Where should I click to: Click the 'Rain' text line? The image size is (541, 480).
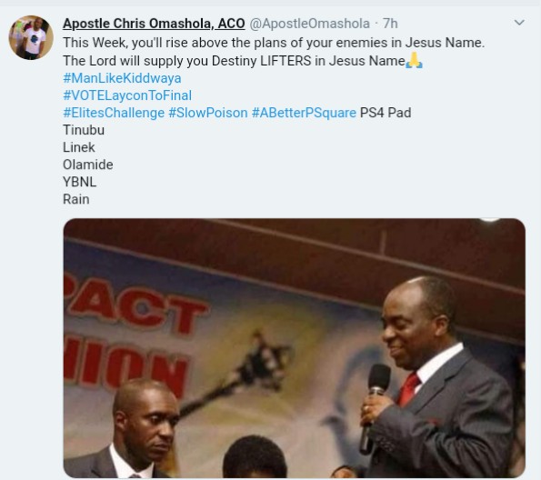coord(76,199)
